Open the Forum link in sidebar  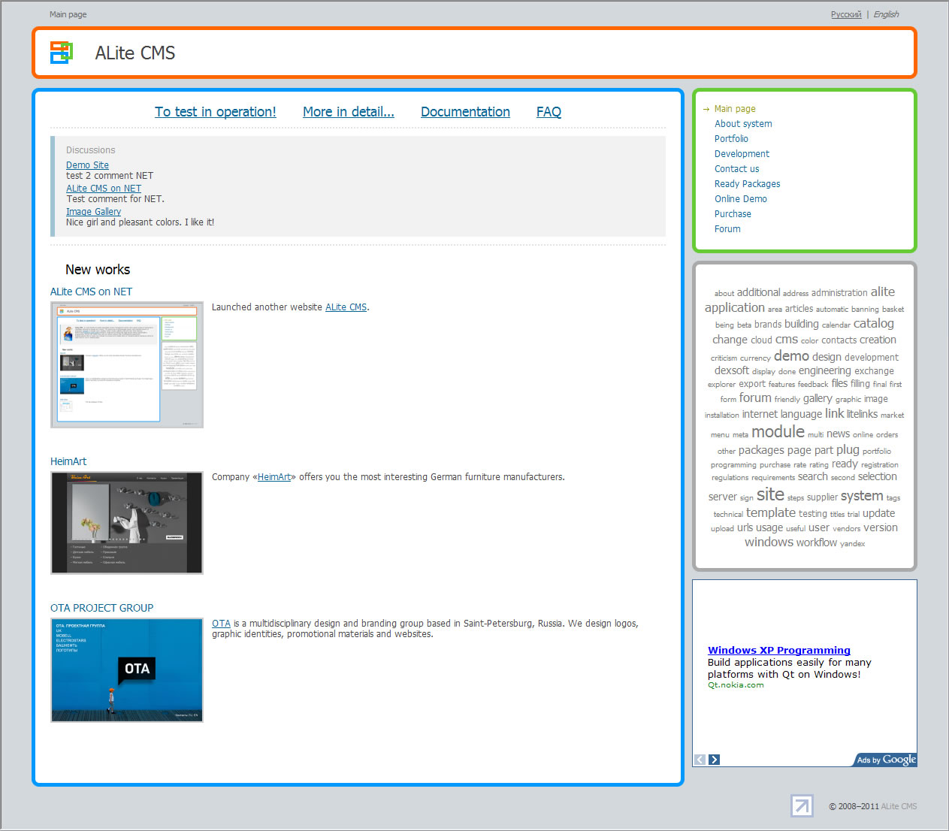point(727,229)
